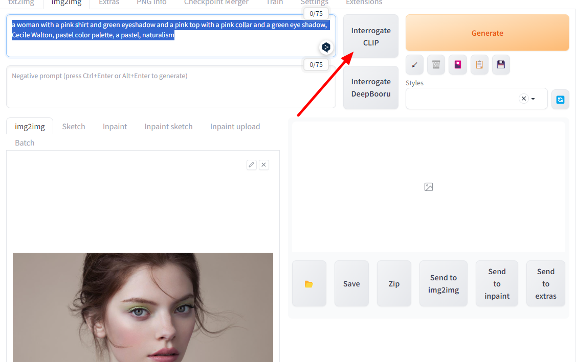Open the Settings tab

(315, 2)
